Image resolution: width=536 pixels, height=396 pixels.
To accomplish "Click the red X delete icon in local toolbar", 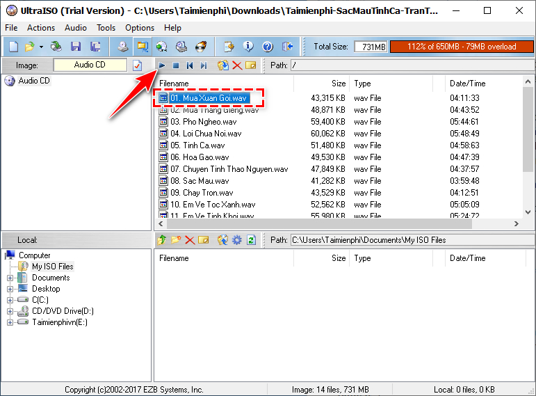I will pos(190,240).
